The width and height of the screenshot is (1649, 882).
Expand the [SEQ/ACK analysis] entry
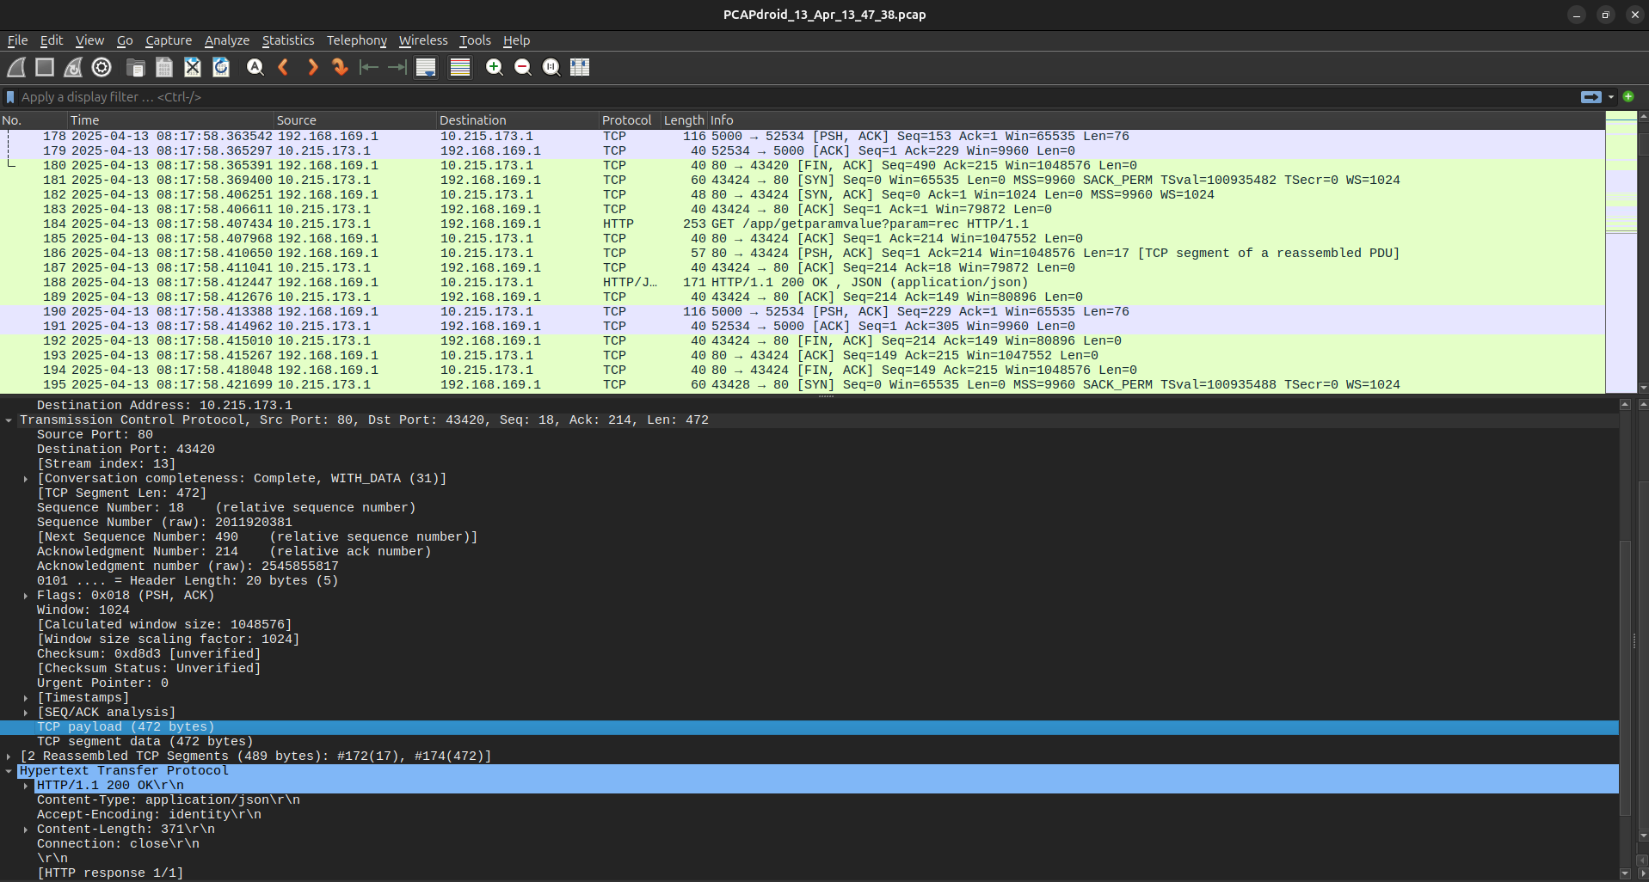click(26, 713)
